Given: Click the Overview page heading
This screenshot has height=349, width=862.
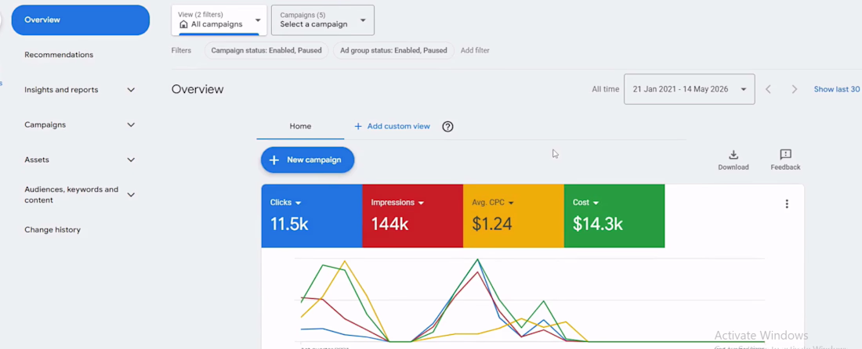Looking at the screenshot, I should pyautogui.click(x=197, y=89).
